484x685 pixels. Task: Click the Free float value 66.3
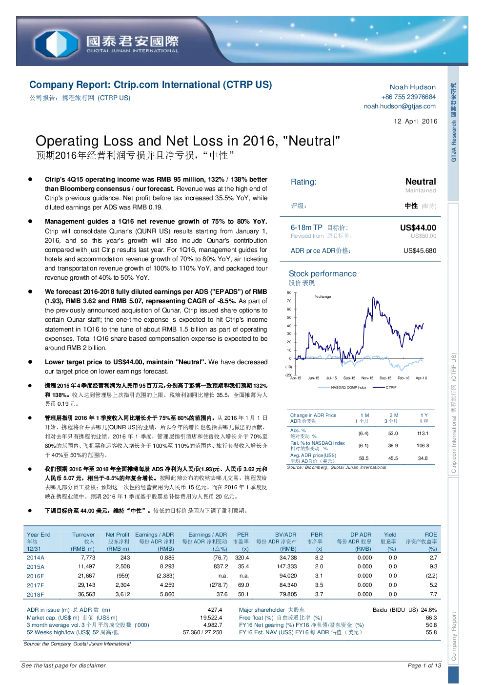(x=431, y=618)
